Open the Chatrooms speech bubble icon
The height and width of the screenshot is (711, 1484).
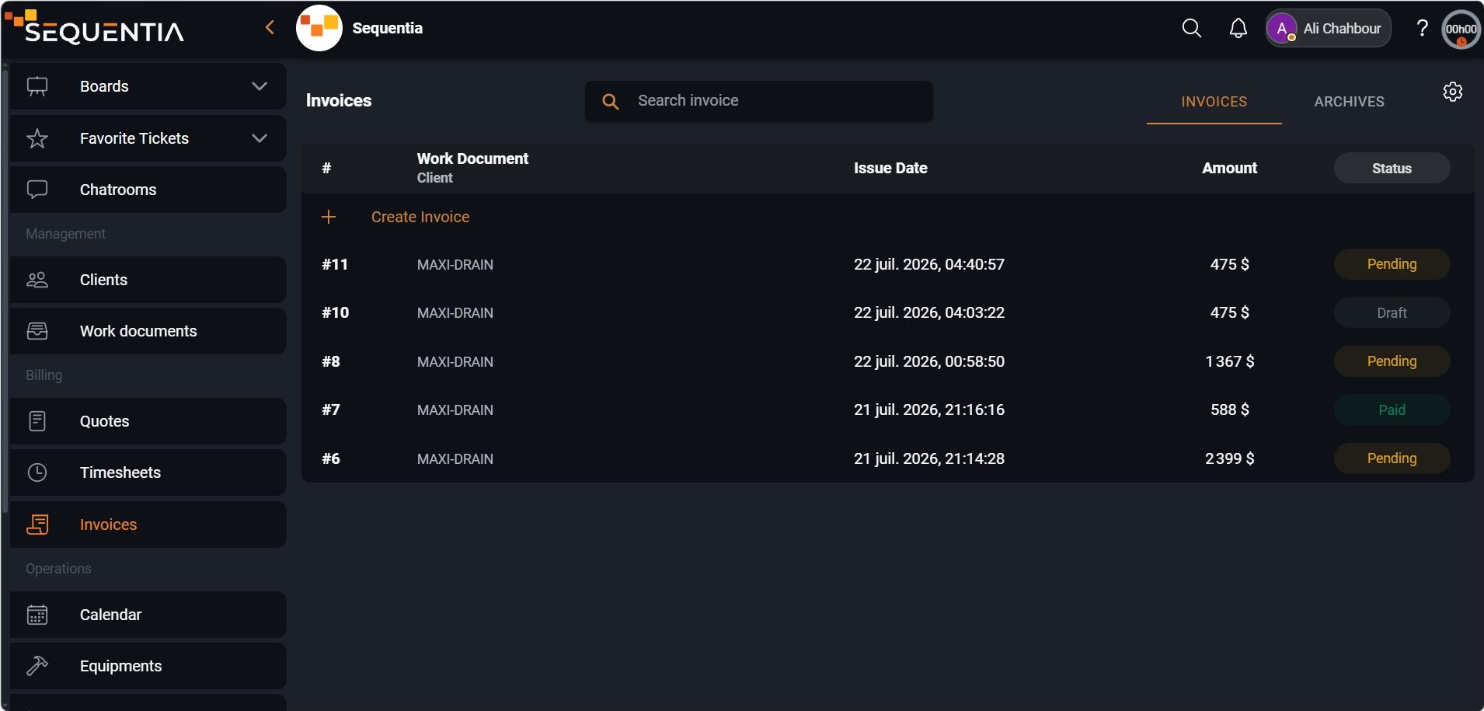pyautogui.click(x=37, y=190)
